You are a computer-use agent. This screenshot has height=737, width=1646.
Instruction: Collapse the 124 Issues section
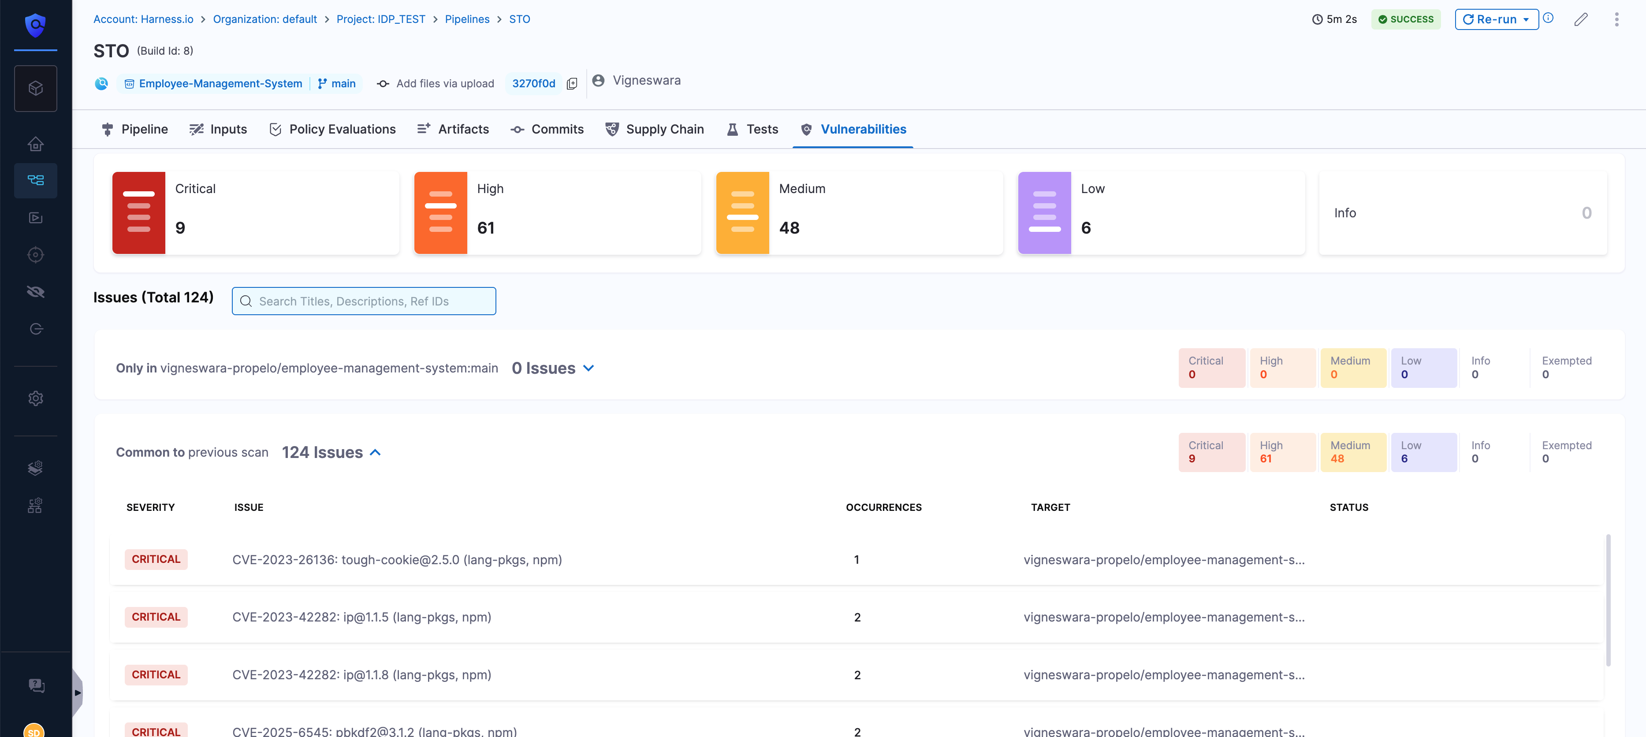click(376, 453)
